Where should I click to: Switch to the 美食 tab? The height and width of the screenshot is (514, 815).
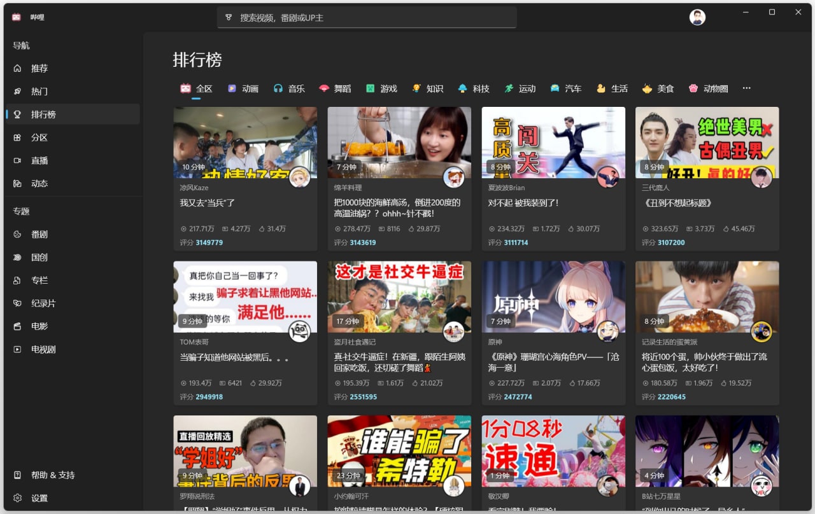[658, 88]
